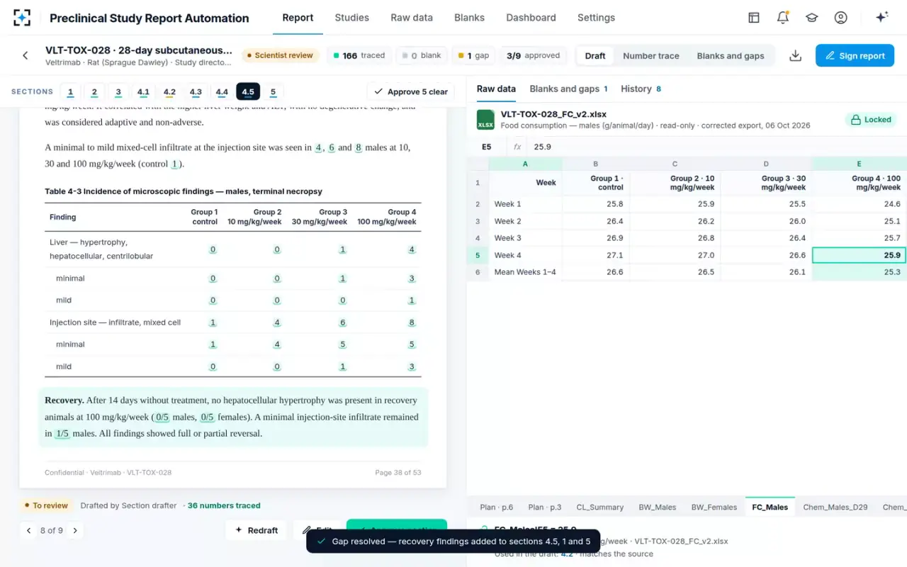Open the BW_Females sheet tab

click(x=714, y=507)
